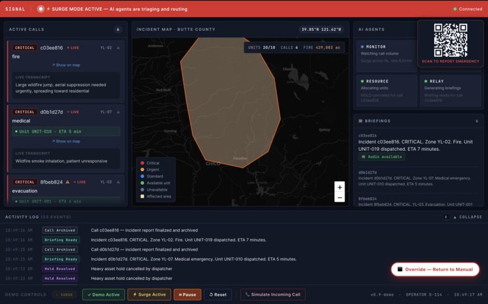Click the blue status dot on MONITOR agent
The width and height of the screenshot is (488, 304).
point(362,47)
